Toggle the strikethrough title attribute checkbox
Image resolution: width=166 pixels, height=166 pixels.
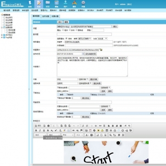click(x=77, y=30)
